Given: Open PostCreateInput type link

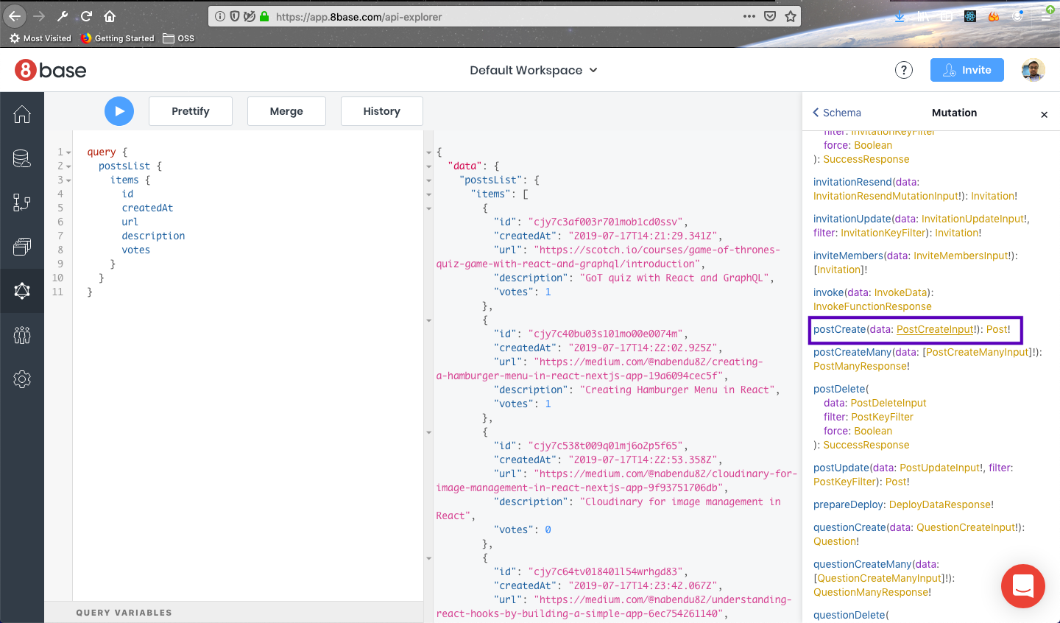Looking at the screenshot, I should click(935, 329).
